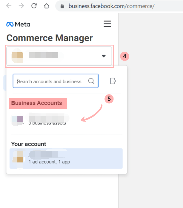Open the browser home page icon

[x=47, y=6]
